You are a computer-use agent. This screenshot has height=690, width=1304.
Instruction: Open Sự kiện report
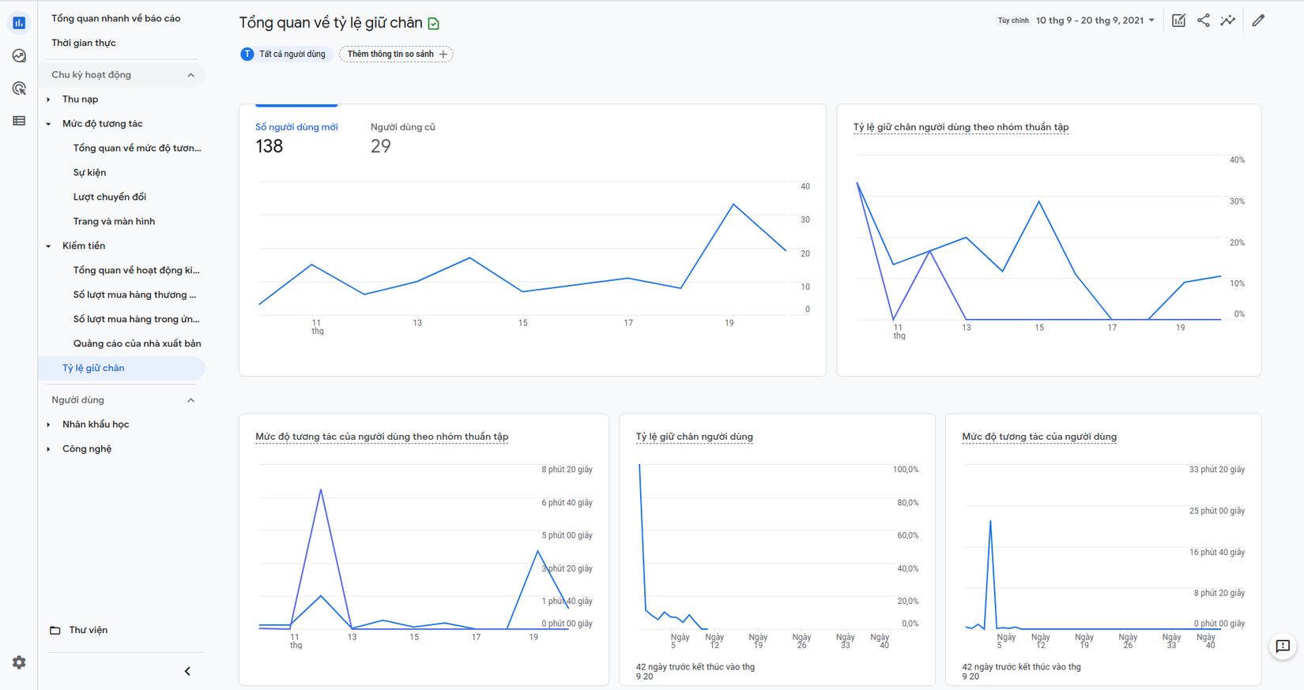click(x=89, y=172)
